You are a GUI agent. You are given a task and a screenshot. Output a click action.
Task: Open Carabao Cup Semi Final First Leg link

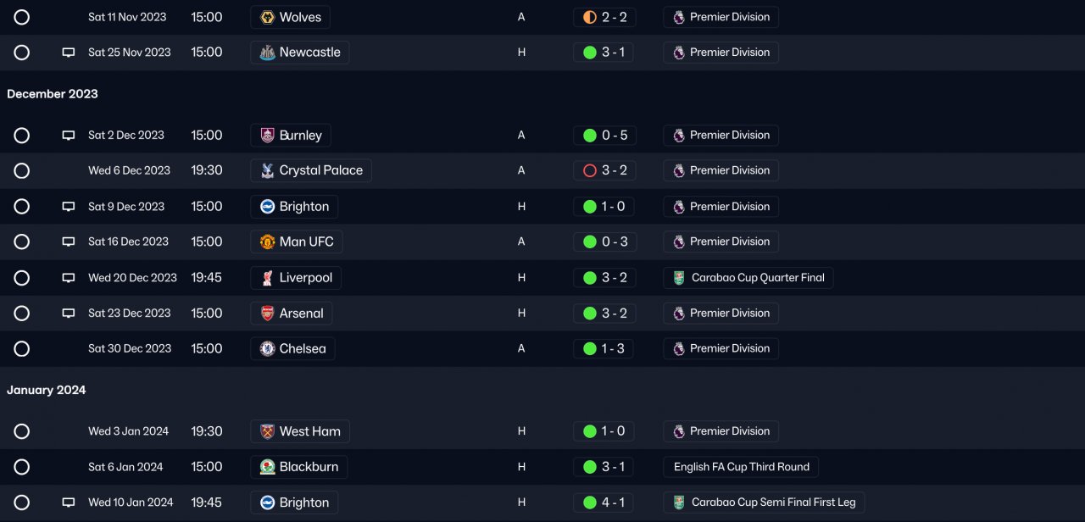[764, 503]
